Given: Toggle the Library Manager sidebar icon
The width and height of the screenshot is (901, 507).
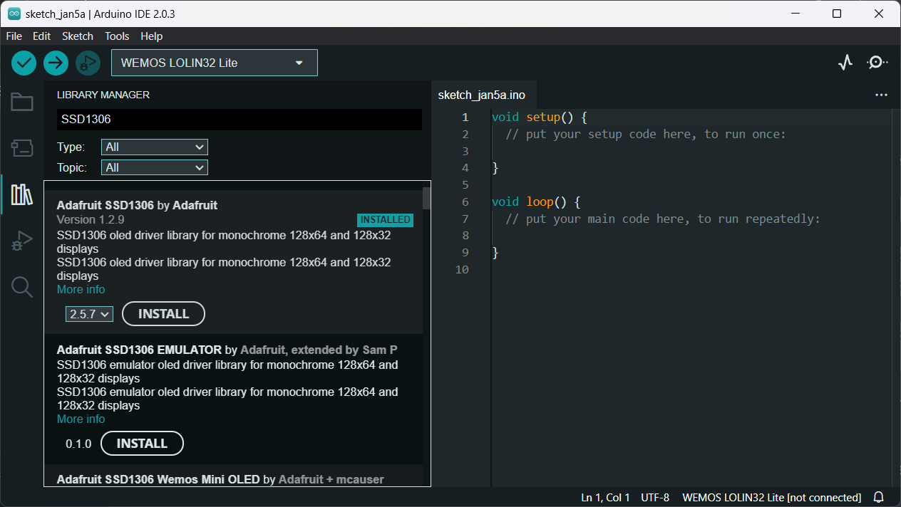Looking at the screenshot, I should coord(22,194).
